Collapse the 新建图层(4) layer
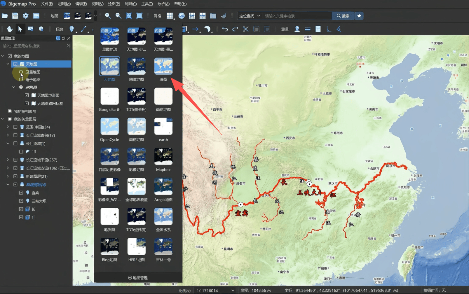The height and width of the screenshot is (294, 469). click(x=8, y=184)
